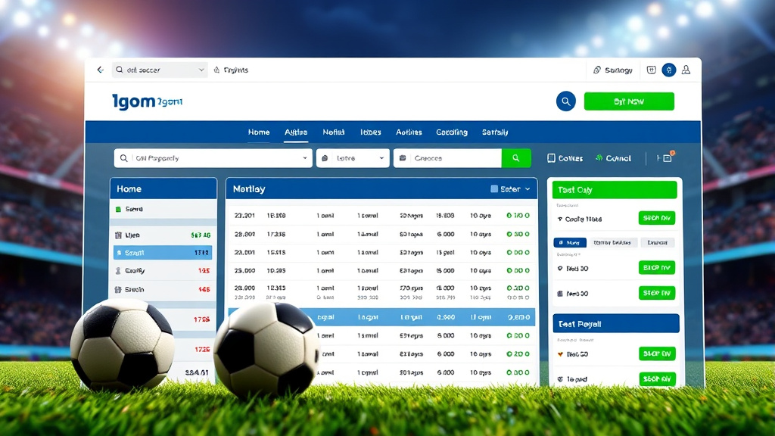The height and width of the screenshot is (436, 775).
Task: Click the first green button in the right panel
Action: pyautogui.click(x=656, y=219)
